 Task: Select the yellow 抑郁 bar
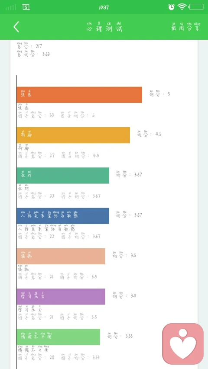(73, 135)
